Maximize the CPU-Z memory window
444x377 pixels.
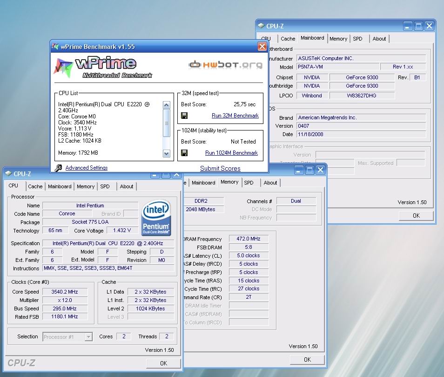click(x=309, y=170)
